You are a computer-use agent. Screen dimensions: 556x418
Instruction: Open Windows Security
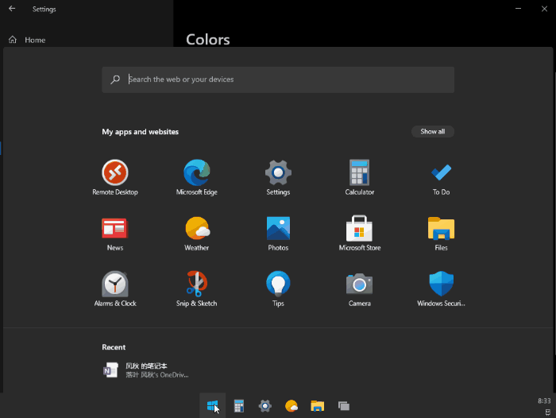tap(441, 288)
